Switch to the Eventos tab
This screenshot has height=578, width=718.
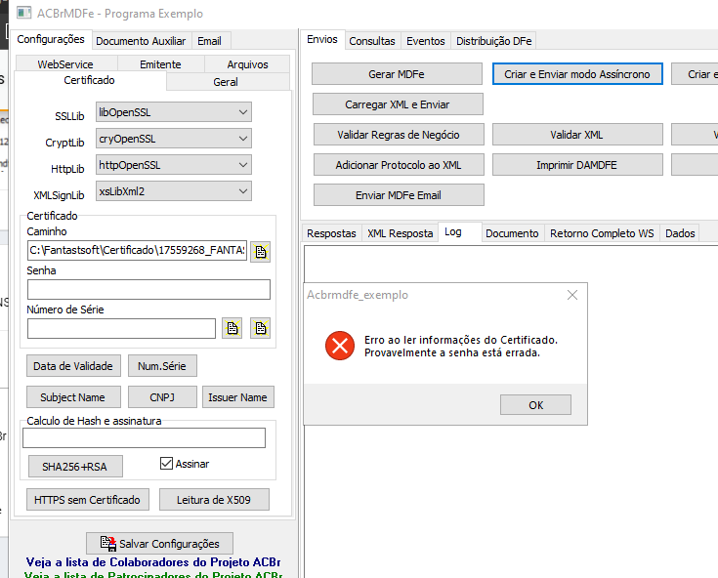(x=425, y=41)
